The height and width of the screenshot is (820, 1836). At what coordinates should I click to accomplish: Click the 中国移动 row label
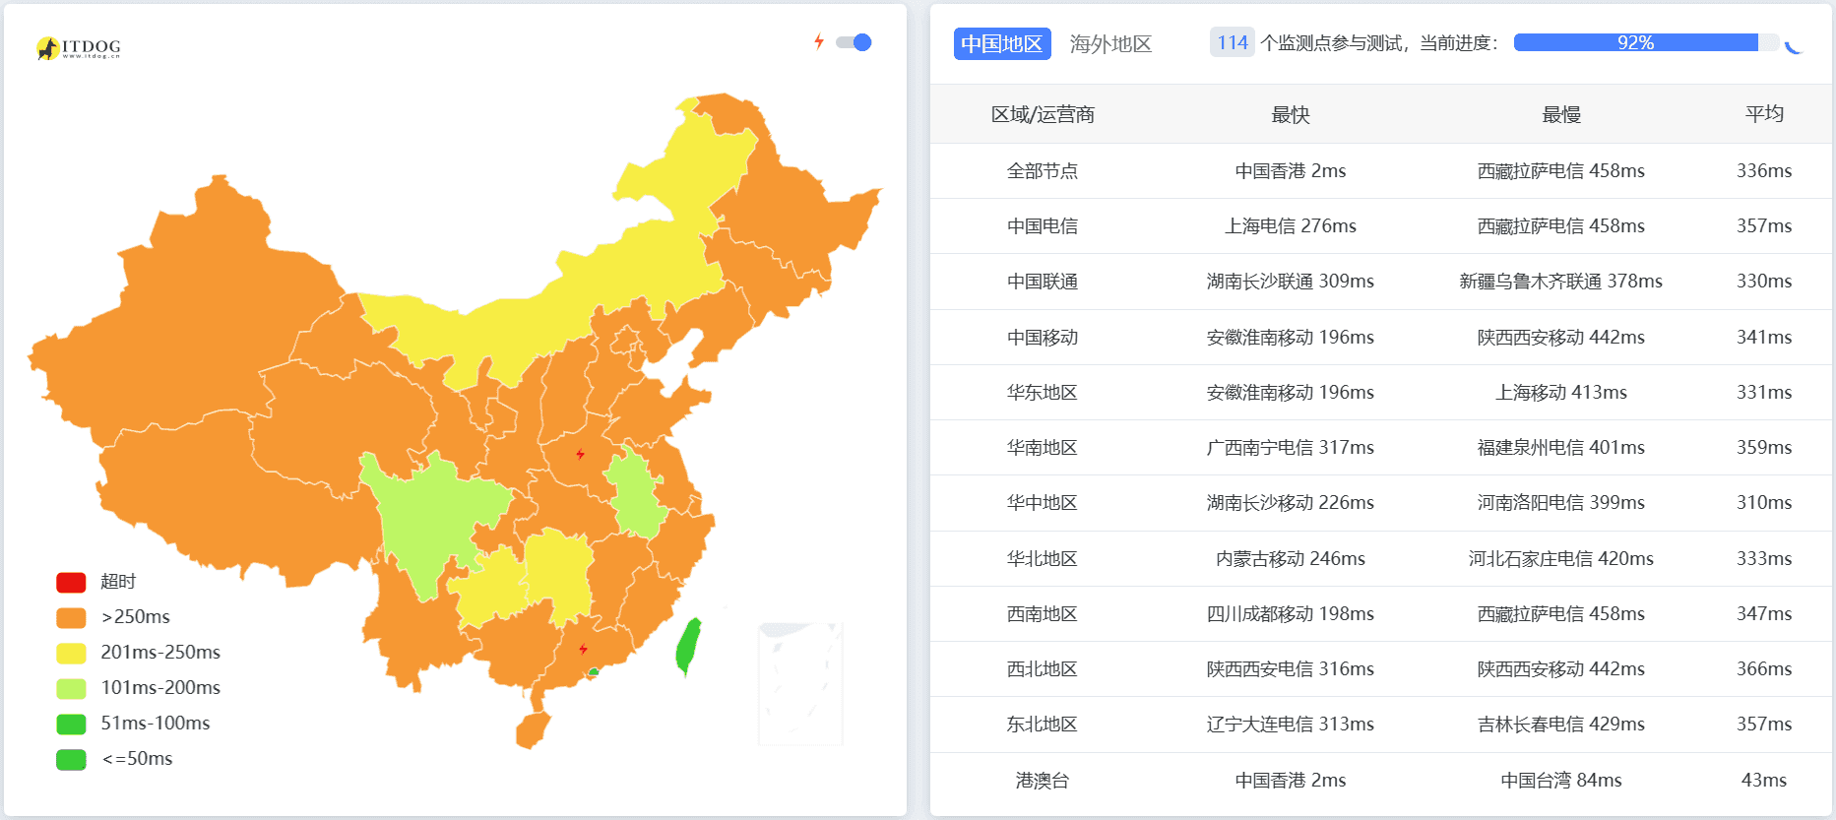point(1043,337)
